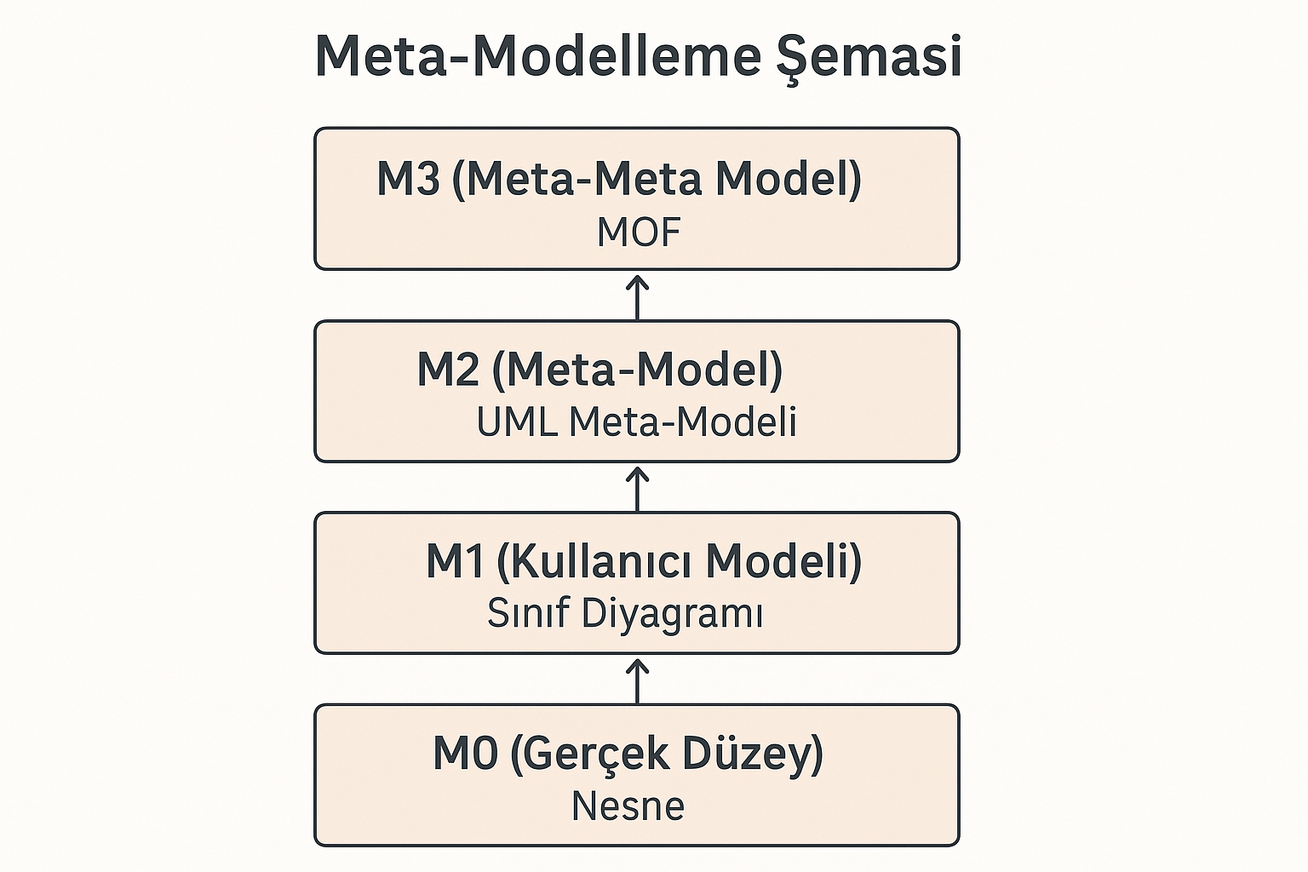Click the "(Meta-Meta Model)" heading text
This screenshot has width=1308, height=872.
[x=657, y=179]
